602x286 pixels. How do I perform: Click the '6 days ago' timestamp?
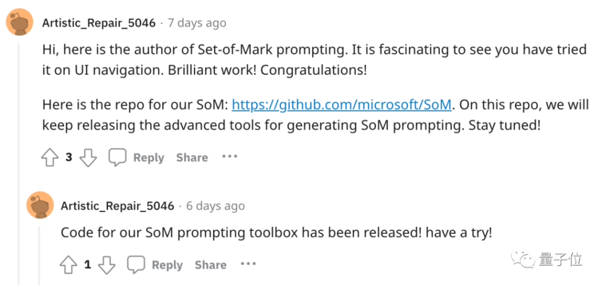pos(215,206)
